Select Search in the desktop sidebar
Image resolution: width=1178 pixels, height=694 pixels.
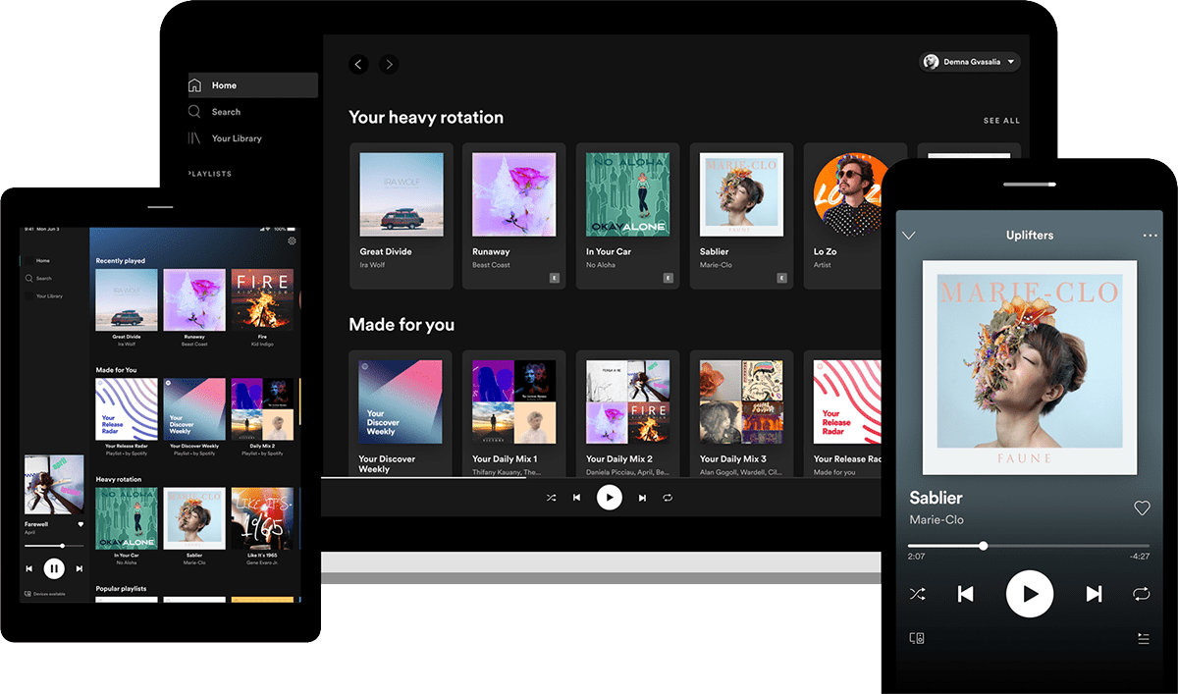pos(226,112)
